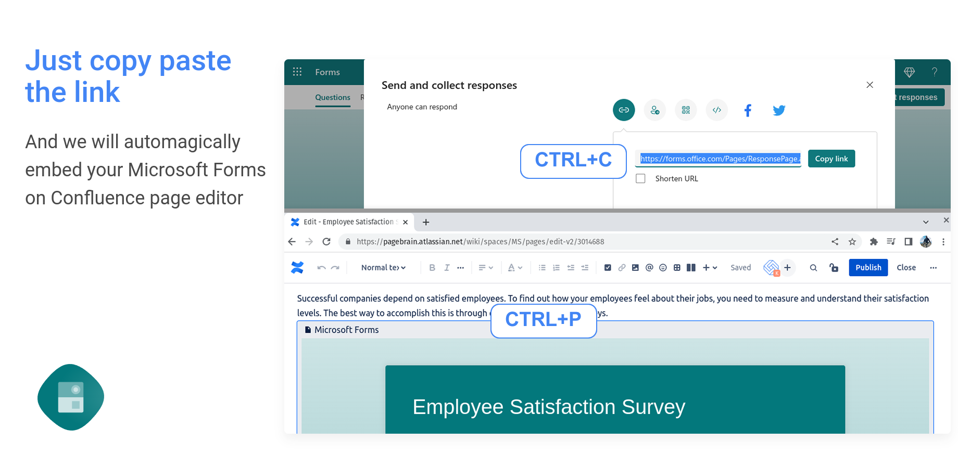Insert a user mention
The width and height of the screenshot is (958, 468).
click(x=649, y=268)
